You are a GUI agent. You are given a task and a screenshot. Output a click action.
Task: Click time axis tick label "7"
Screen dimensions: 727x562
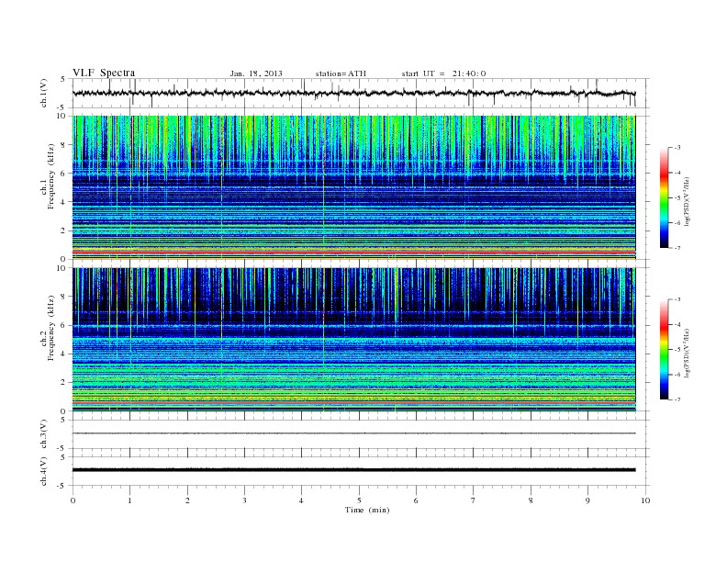tap(474, 500)
